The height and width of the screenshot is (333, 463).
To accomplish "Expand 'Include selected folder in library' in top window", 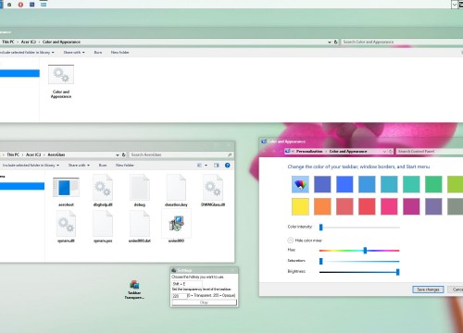I will click(x=27, y=53).
